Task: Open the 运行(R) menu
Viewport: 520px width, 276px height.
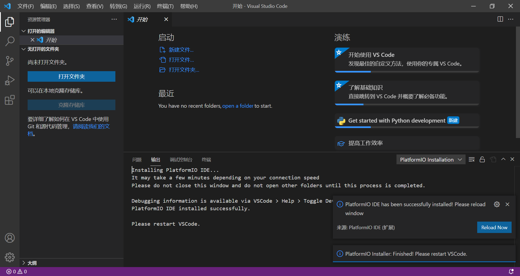Action: pyautogui.click(x=142, y=6)
